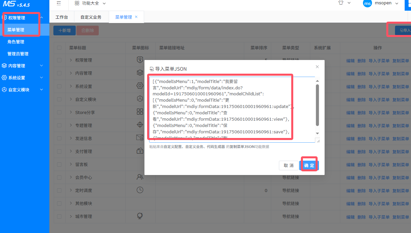Click the theme shirt icon in header
The image size is (411, 233).
coord(341,3)
